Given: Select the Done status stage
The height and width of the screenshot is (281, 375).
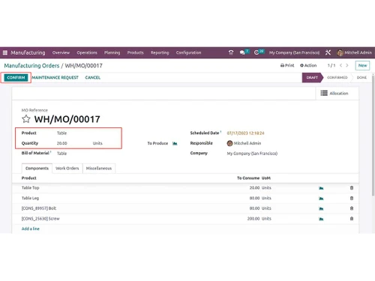Looking at the screenshot, I should [x=361, y=78].
